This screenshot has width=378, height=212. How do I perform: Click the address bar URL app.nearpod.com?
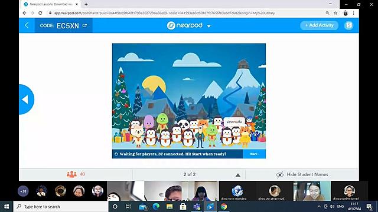(x=164, y=13)
